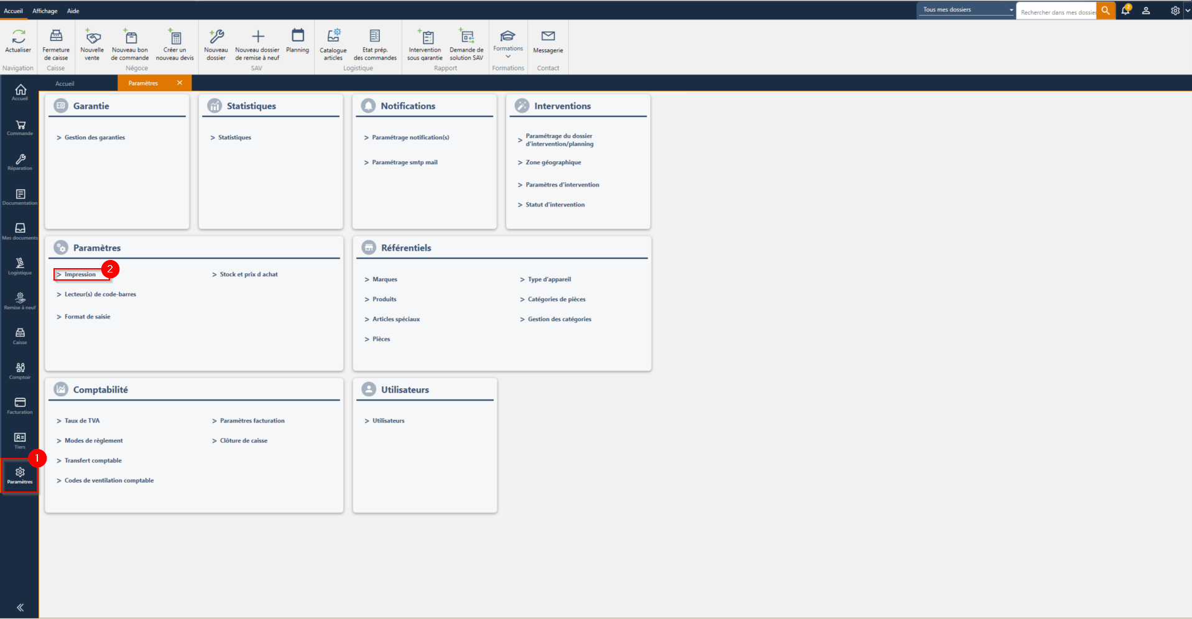This screenshot has height=619, width=1192.
Task: Open Commande in sidebar
Action: tap(20, 127)
